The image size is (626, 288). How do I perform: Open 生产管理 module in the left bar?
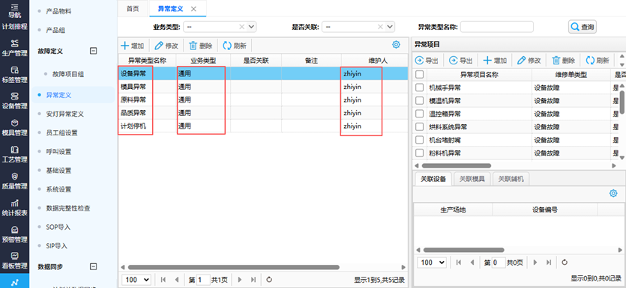(15, 48)
